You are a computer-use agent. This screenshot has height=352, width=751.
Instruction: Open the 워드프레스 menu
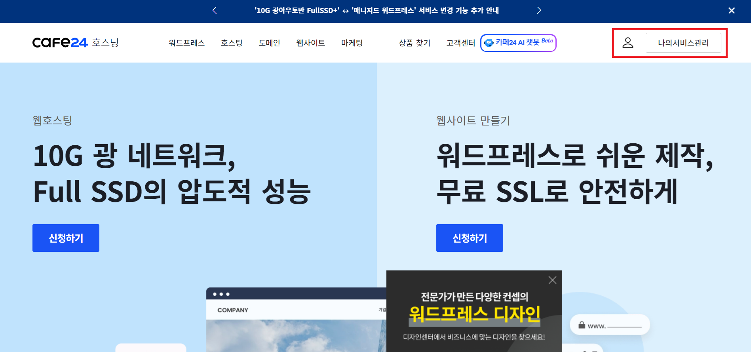click(186, 43)
